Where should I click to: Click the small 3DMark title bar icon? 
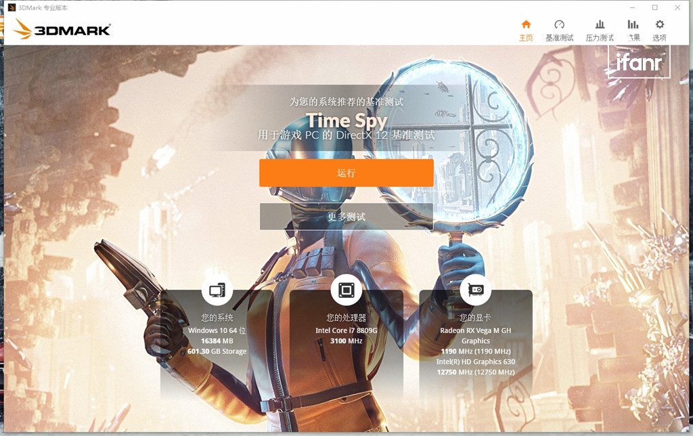(12, 7)
